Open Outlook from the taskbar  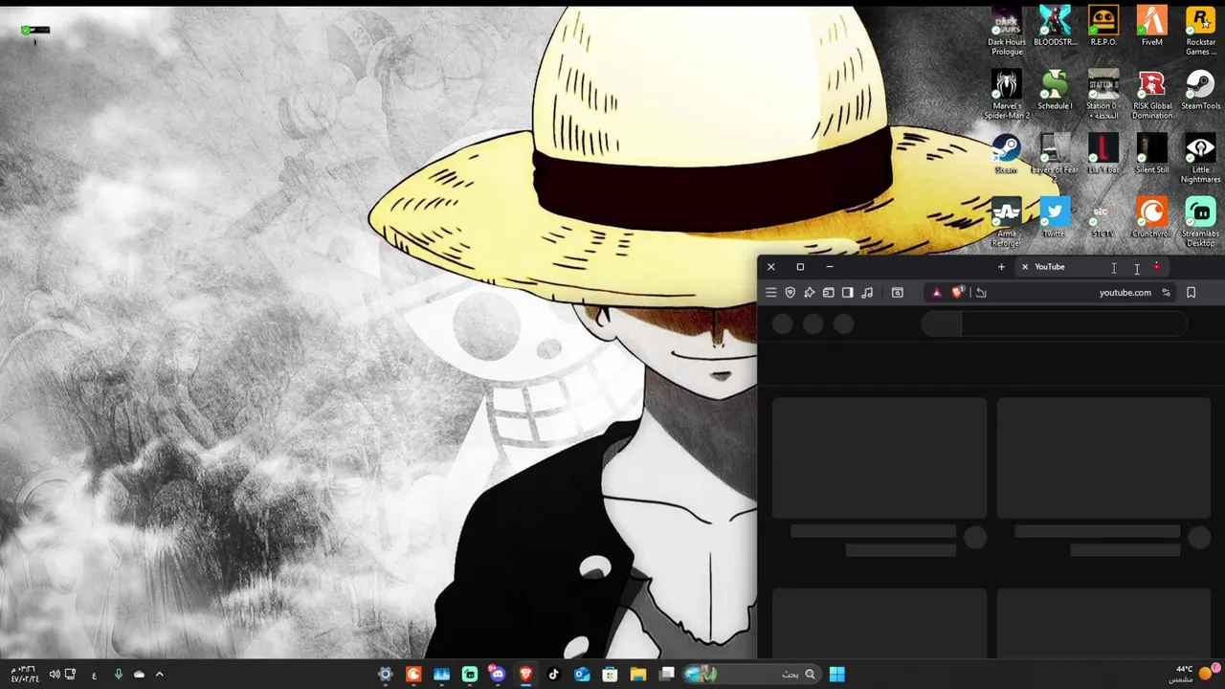tap(582, 675)
